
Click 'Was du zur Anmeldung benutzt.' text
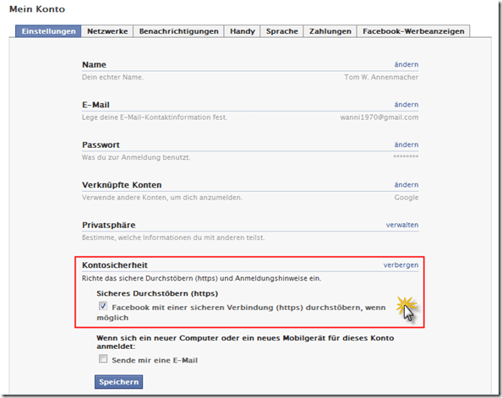(136, 157)
